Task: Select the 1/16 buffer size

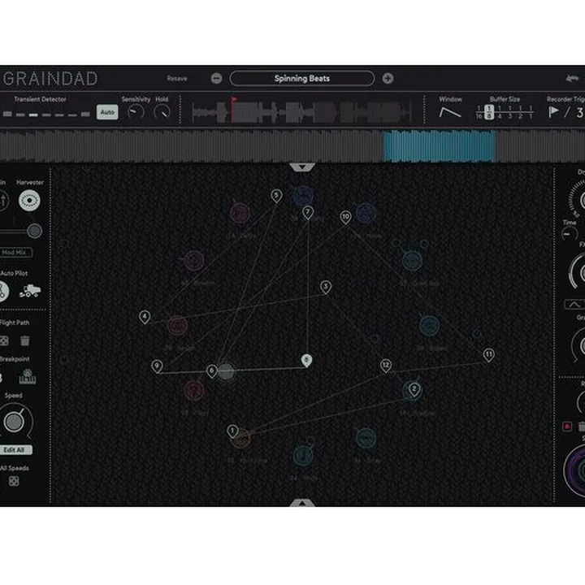Action: pyautogui.click(x=479, y=112)
